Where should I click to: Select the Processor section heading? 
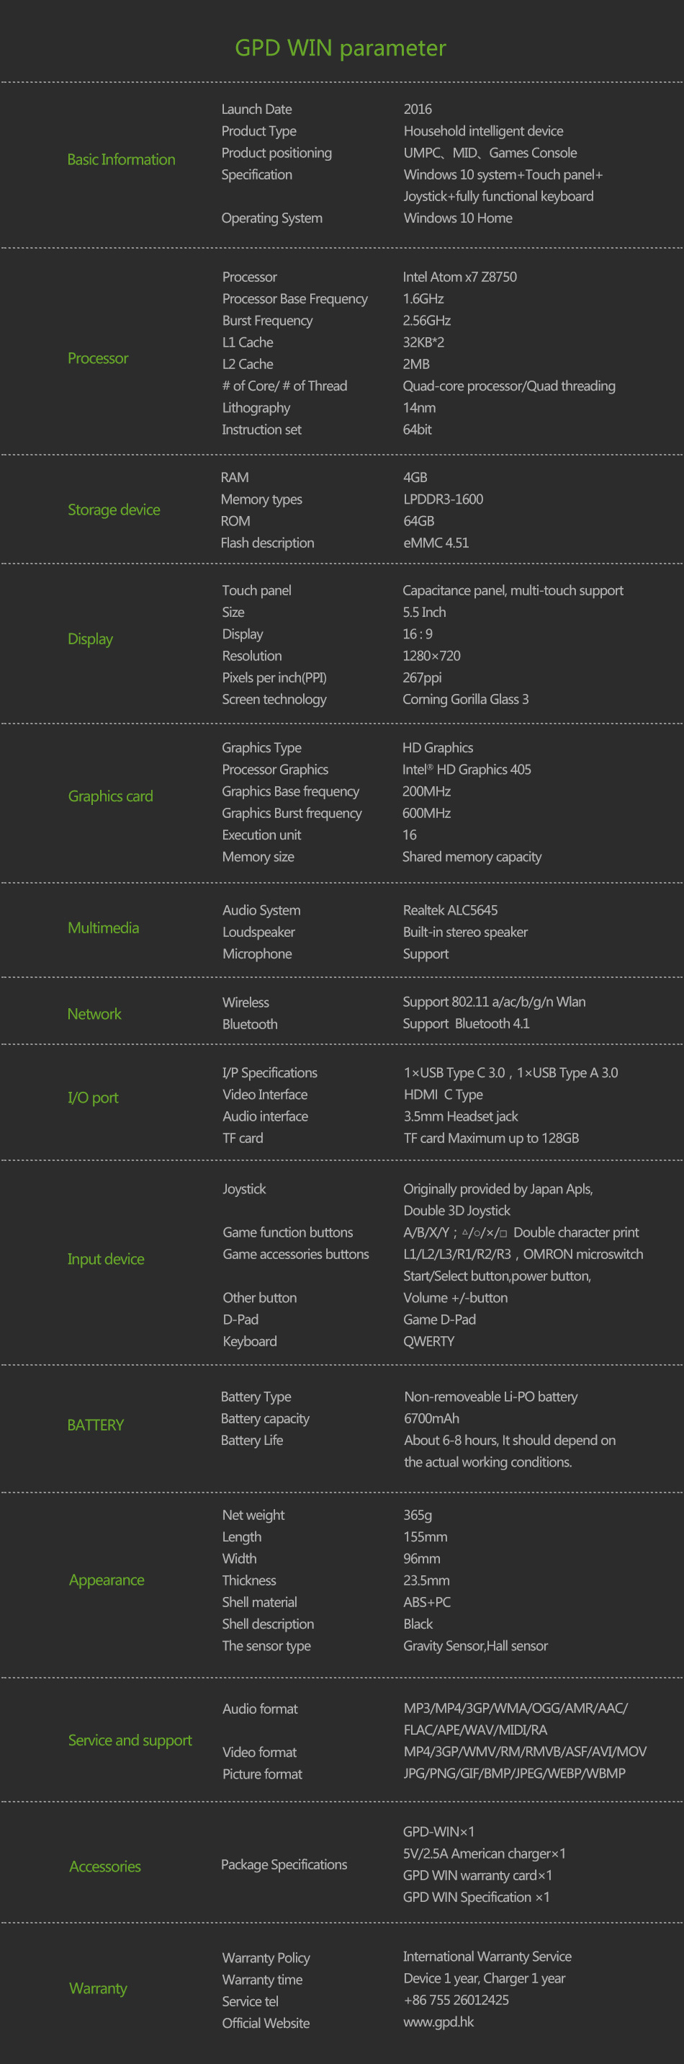(98, 358)
